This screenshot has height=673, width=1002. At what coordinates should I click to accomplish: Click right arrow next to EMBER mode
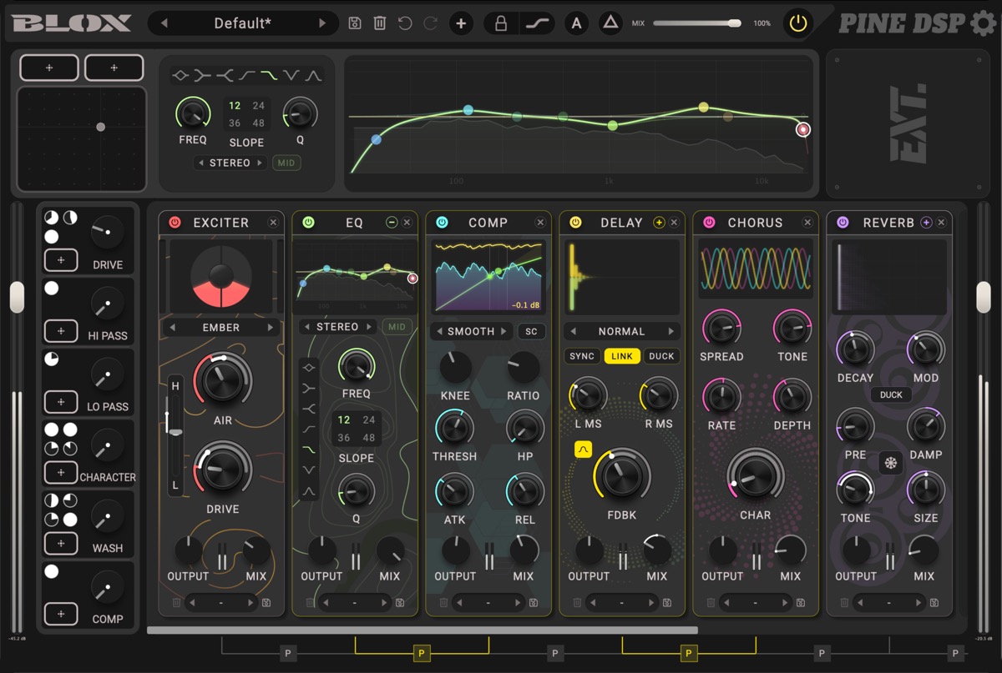271,328
